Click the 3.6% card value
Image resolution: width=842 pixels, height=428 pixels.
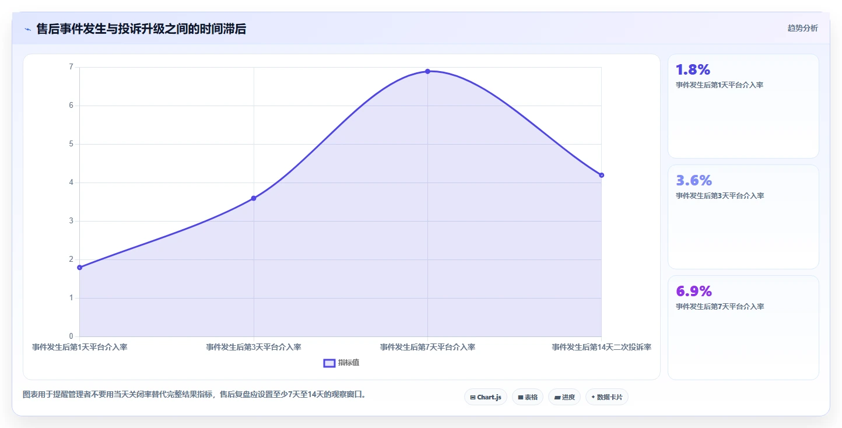(x=694, y=180)
